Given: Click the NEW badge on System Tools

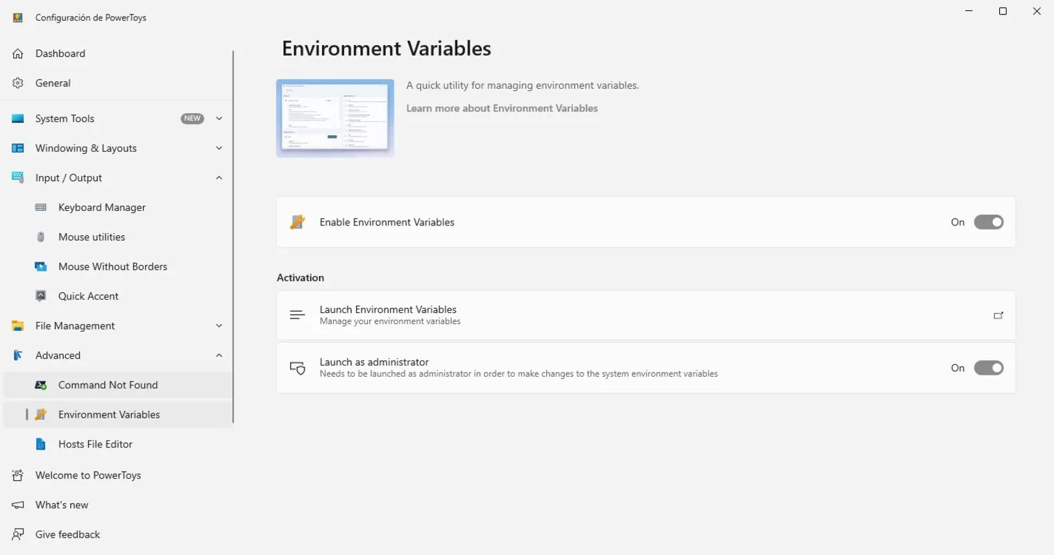Looking at the screenshot, I should (x=192, y=119).
